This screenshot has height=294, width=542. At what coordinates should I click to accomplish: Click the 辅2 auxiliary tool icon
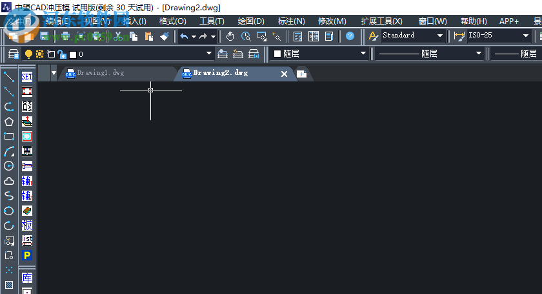click(27, 196)
